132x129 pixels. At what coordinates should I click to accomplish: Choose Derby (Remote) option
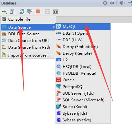pyautogui.click(x=83, y=53)
